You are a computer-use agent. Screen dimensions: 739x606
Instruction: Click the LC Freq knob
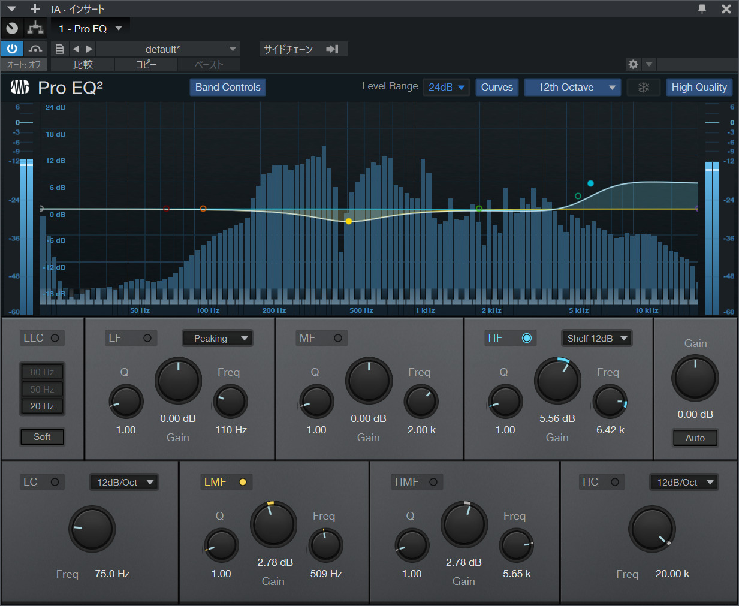[x=92, y=529]
